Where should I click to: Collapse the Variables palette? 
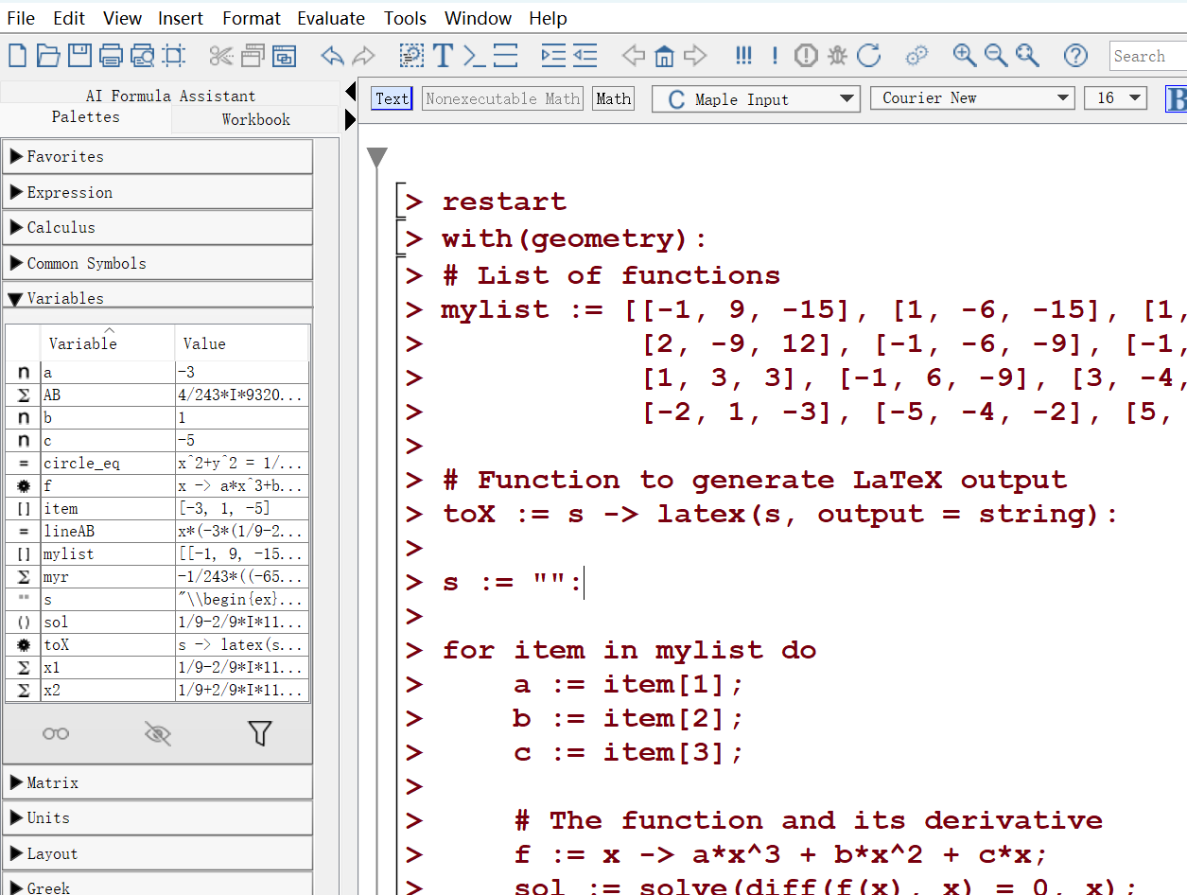click(158, 297)
